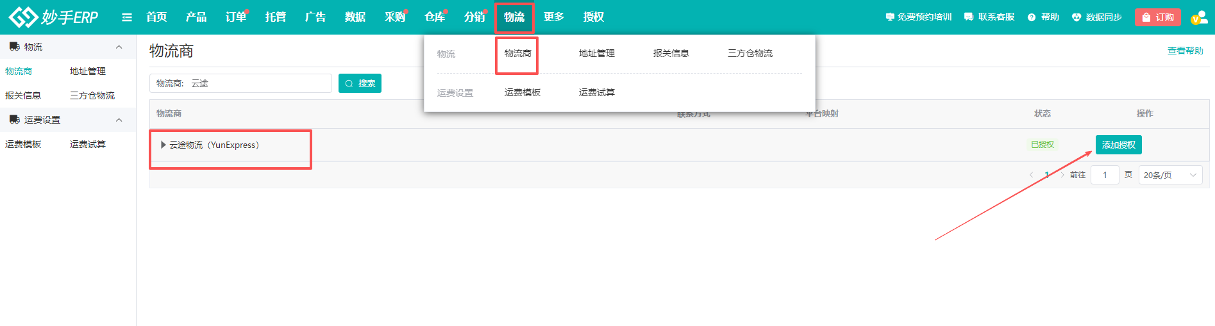Image resolution: width=1215 pixels, height=326 pixels.
Task: Open the 产品 menu
Action: tap(196, 17)
